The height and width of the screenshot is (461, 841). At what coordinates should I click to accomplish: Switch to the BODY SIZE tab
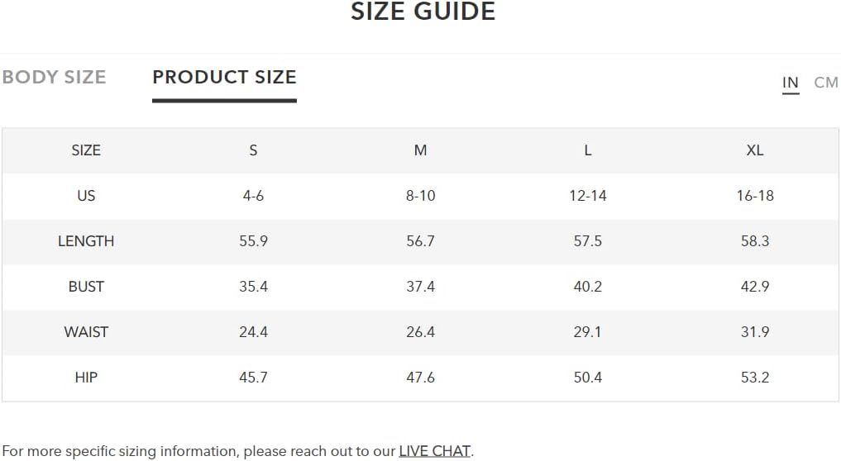coord(55,77)
